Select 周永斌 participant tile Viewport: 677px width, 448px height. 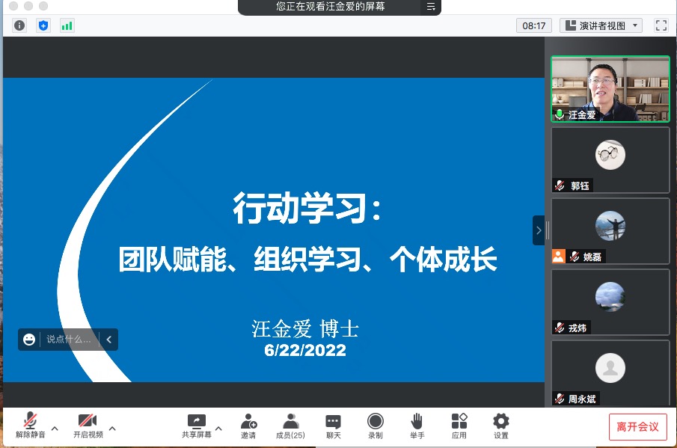coord(610,373)
